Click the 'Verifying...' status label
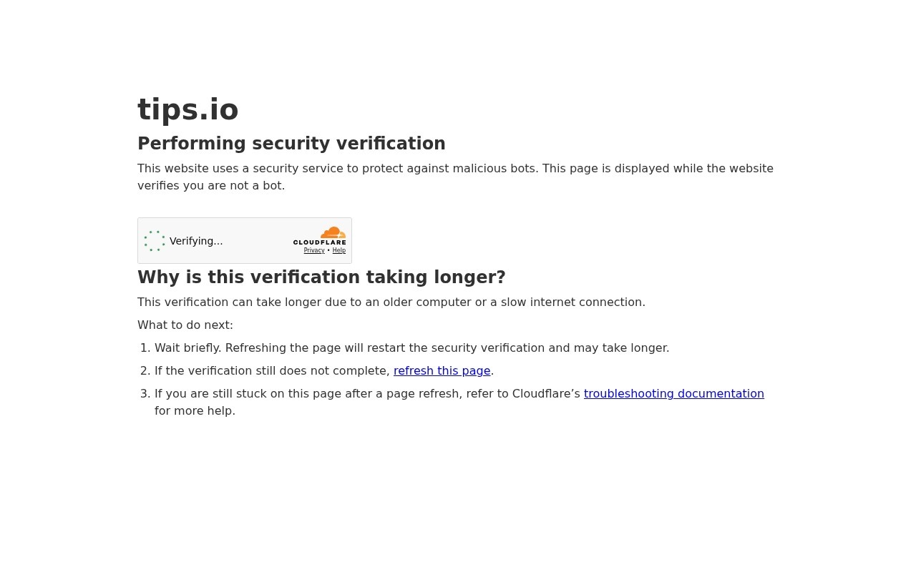 pos(196,241)
